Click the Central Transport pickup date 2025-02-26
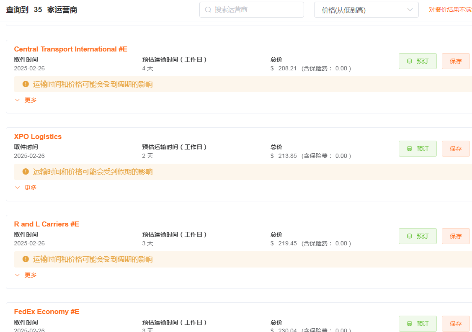The width and height of the screenshot is (472, 332). pos(29,68)
